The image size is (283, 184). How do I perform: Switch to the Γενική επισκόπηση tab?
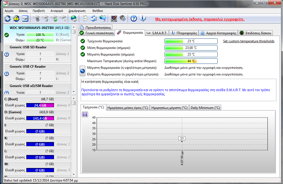pos(97,33)
